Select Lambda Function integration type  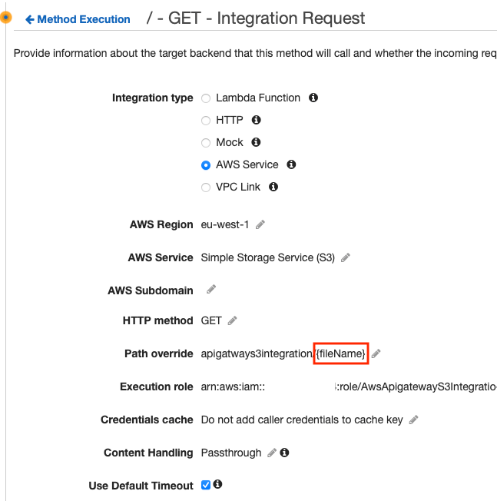point(205,98)
